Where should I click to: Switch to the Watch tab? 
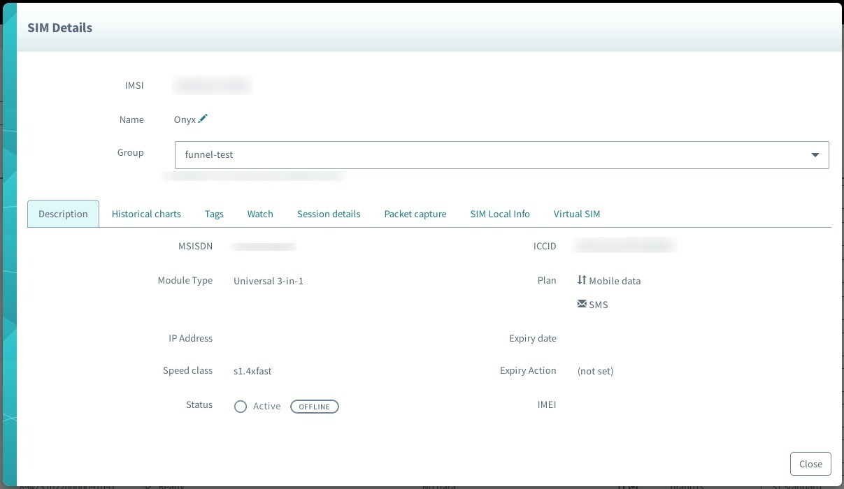pos(260,214)
